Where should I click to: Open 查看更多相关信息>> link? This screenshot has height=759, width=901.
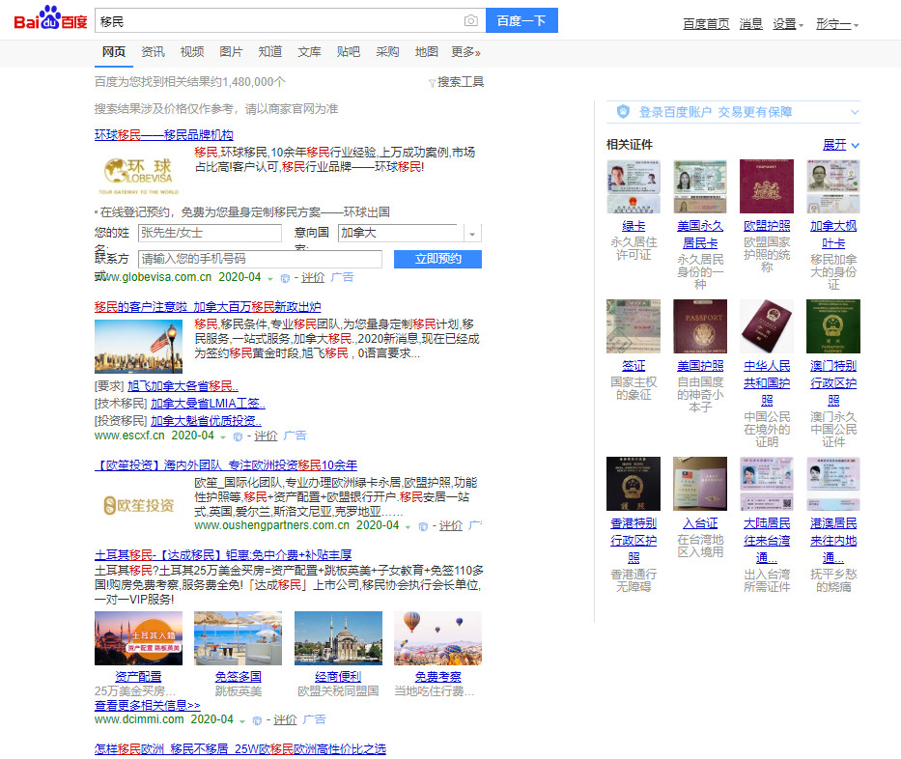point(147,705)
